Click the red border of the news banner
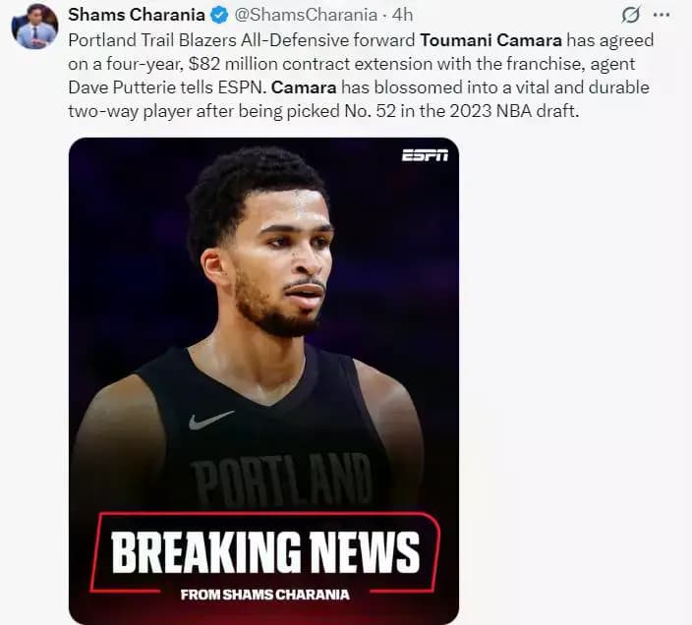Viewport: 692px width, 625px height. tap(264, 513)
